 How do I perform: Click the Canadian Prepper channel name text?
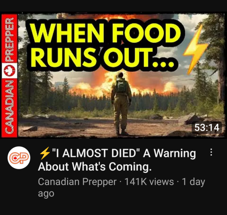(77, 181)
